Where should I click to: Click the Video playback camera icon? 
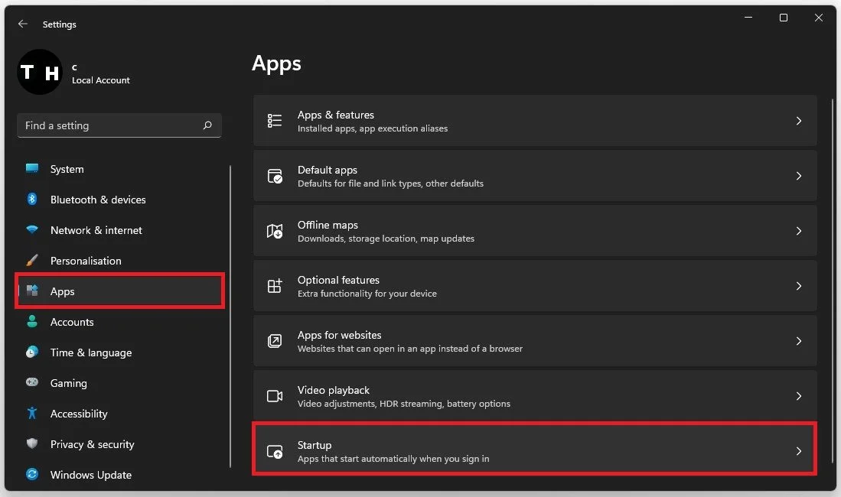pyautogui.click(x=275, y=396)
